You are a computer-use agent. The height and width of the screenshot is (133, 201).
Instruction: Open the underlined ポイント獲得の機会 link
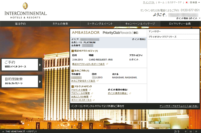(118, 93)
